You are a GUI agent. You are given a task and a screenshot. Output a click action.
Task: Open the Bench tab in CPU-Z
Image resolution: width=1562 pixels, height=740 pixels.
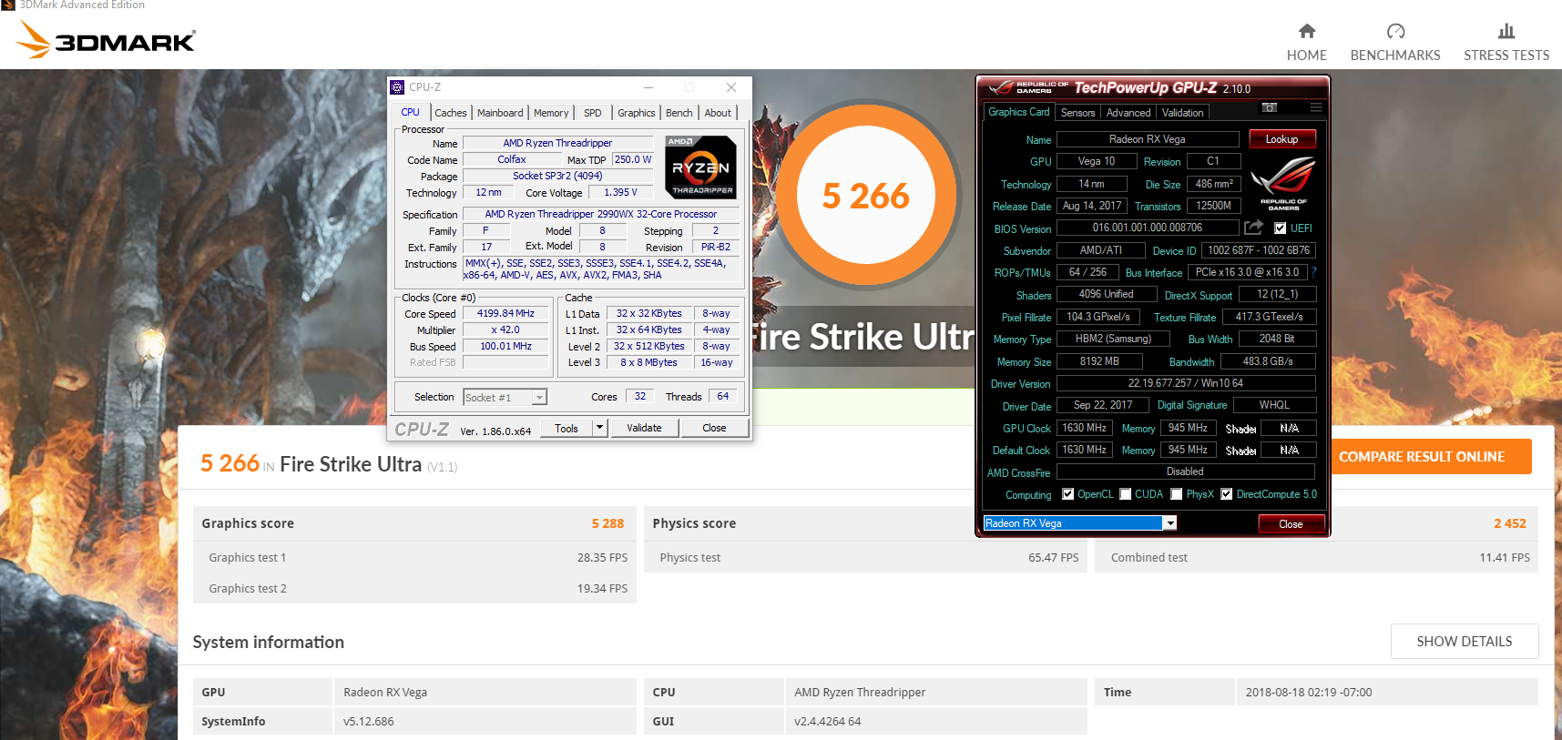[679, 113]
